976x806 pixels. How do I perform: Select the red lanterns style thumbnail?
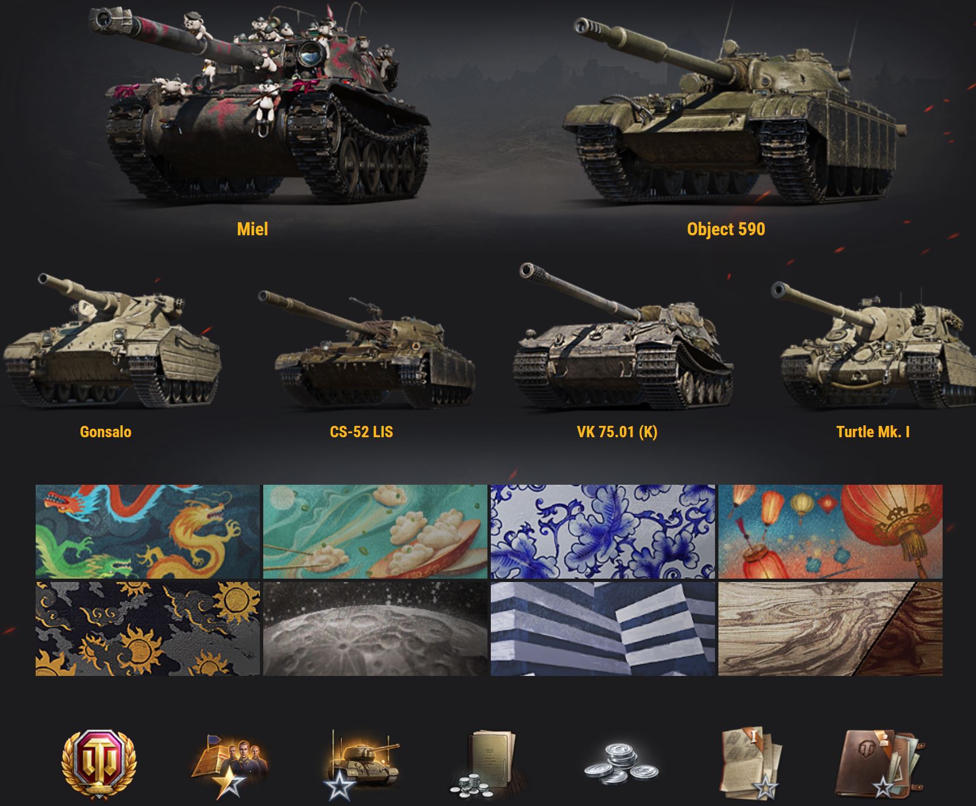[x=831, y=532]
